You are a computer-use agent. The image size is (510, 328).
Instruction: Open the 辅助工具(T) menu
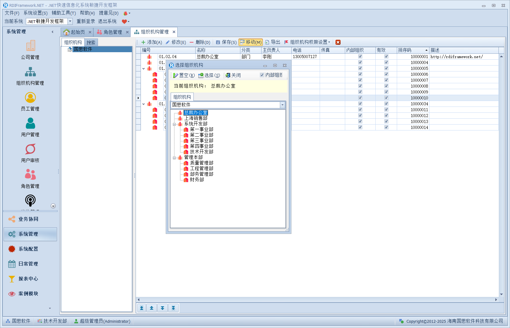(64, 13)
